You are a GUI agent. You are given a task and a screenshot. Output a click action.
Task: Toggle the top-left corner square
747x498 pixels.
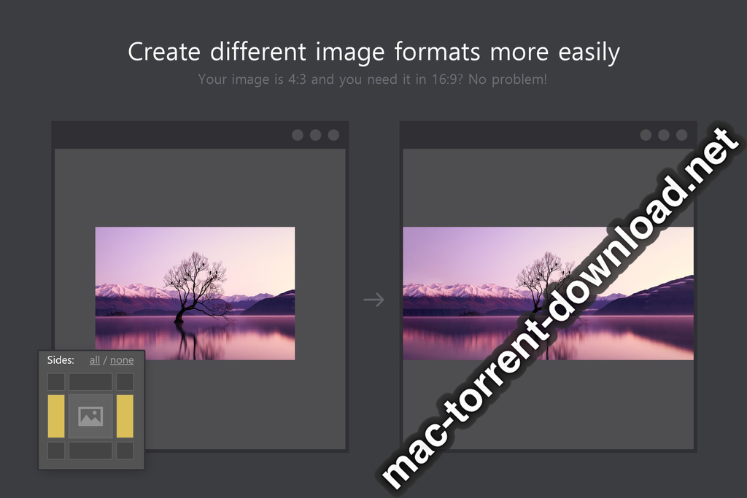[56, 382]
